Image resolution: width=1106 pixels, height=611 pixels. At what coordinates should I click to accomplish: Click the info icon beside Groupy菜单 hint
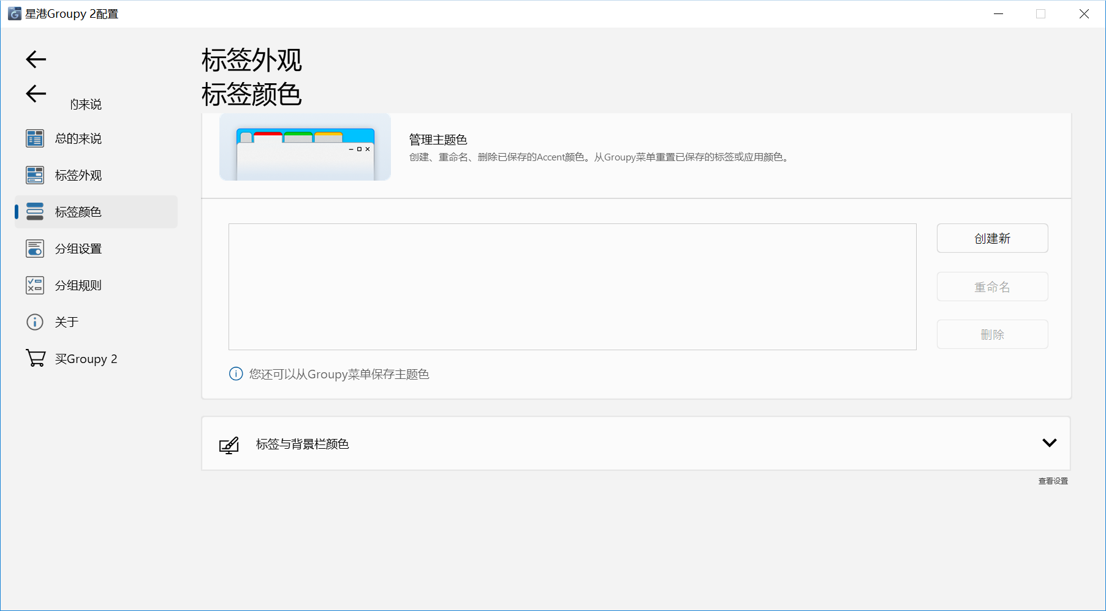236,373
